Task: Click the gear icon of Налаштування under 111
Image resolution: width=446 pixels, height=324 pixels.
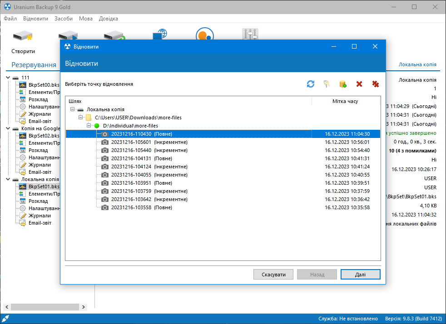Action: tap(23, 107)
